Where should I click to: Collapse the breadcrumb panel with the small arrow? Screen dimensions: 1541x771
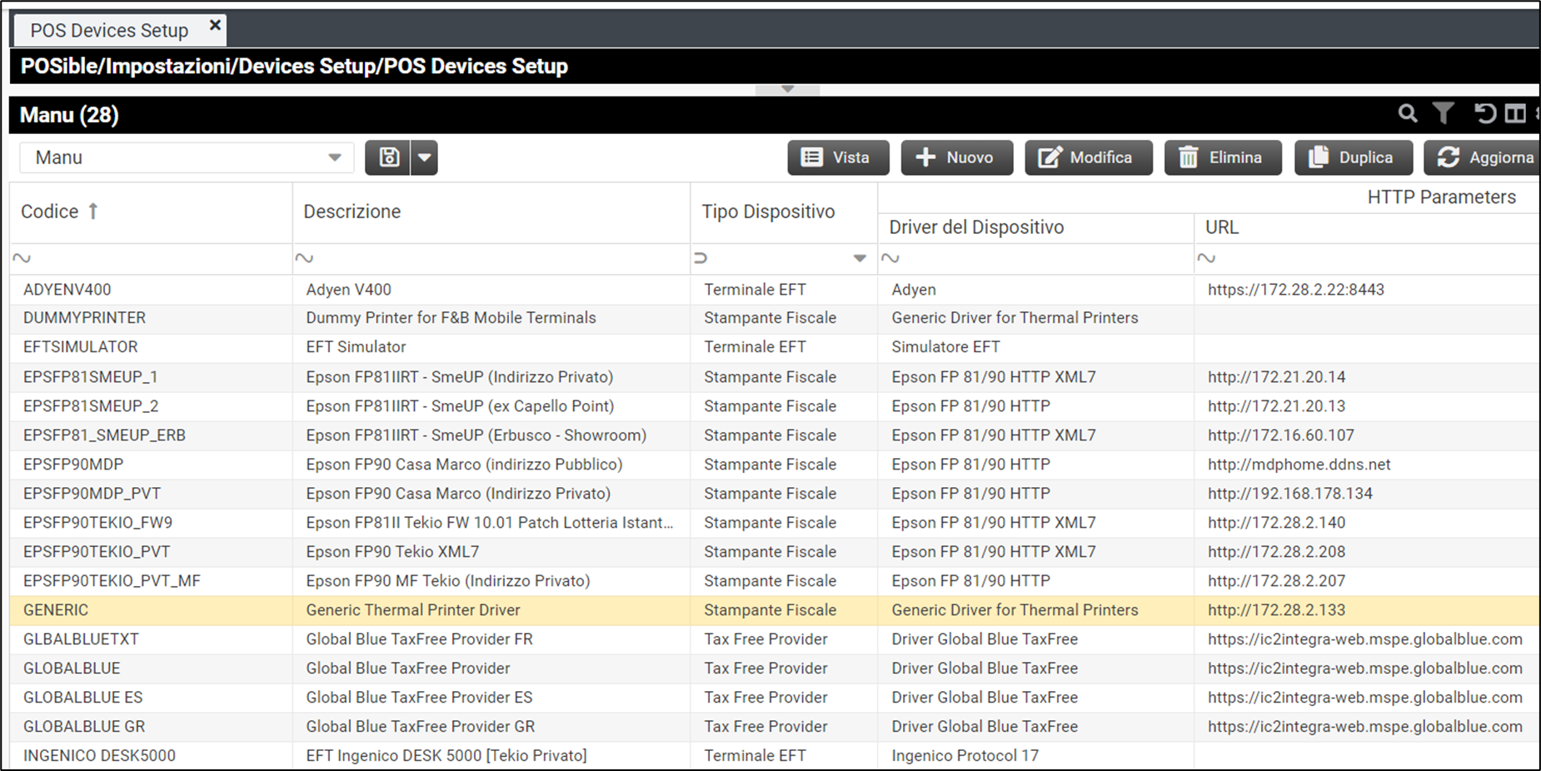click(x=787, y=89)
